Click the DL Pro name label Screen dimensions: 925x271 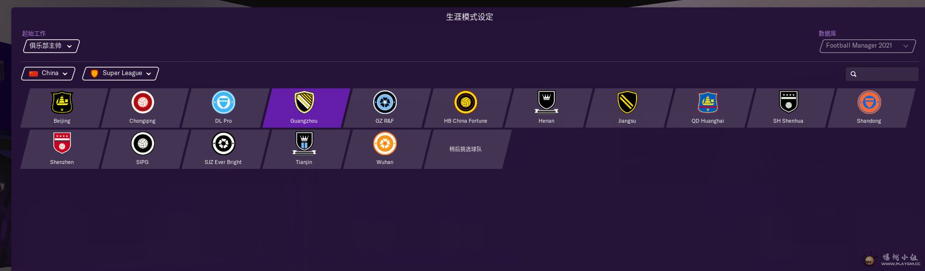click(x=223, y=121)
